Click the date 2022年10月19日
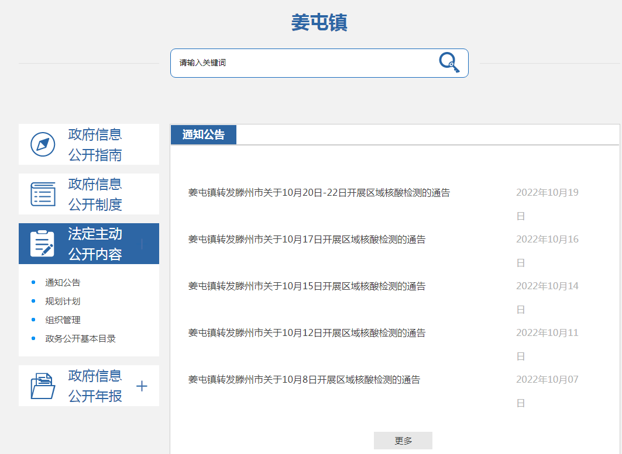This screenshot has height=454, width=622. (x=548, y=204)
